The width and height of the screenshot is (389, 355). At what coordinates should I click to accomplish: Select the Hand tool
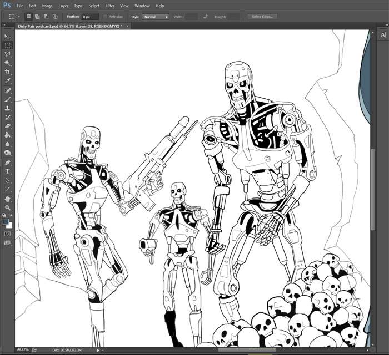point(7,199)
